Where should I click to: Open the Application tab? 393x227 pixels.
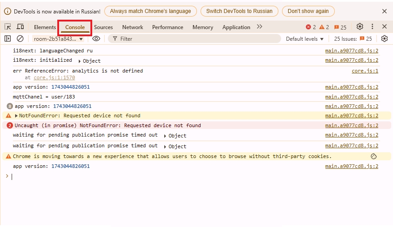click(x=236, y=27)
